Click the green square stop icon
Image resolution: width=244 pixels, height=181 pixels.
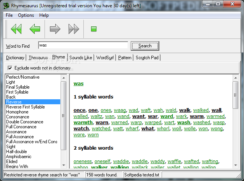coord(94,29)
